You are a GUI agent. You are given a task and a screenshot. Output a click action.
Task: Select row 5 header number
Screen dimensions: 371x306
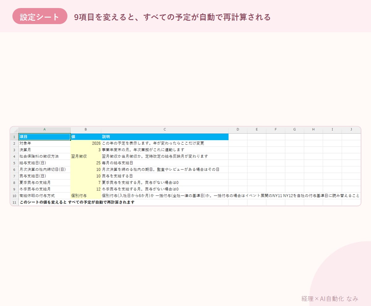14,163
